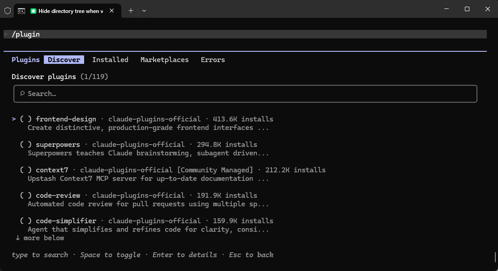The image size is (498, 271).
Task: Click 'Upstash Context7 MCP server' description
Action: [x=148, y=179]
